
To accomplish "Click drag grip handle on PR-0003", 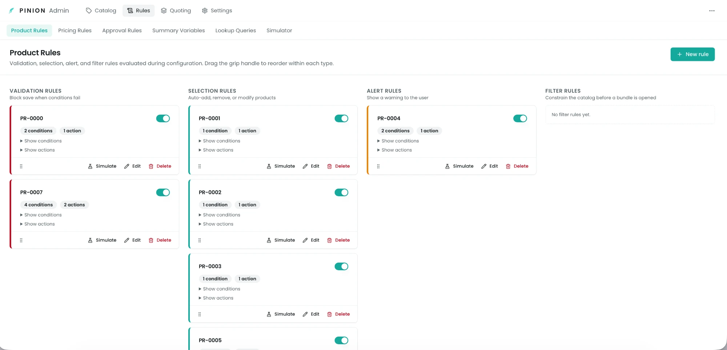I will tap(200, 314).
